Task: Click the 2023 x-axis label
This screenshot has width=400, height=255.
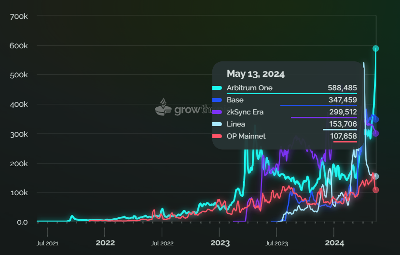Action: (x=220, y=243)
